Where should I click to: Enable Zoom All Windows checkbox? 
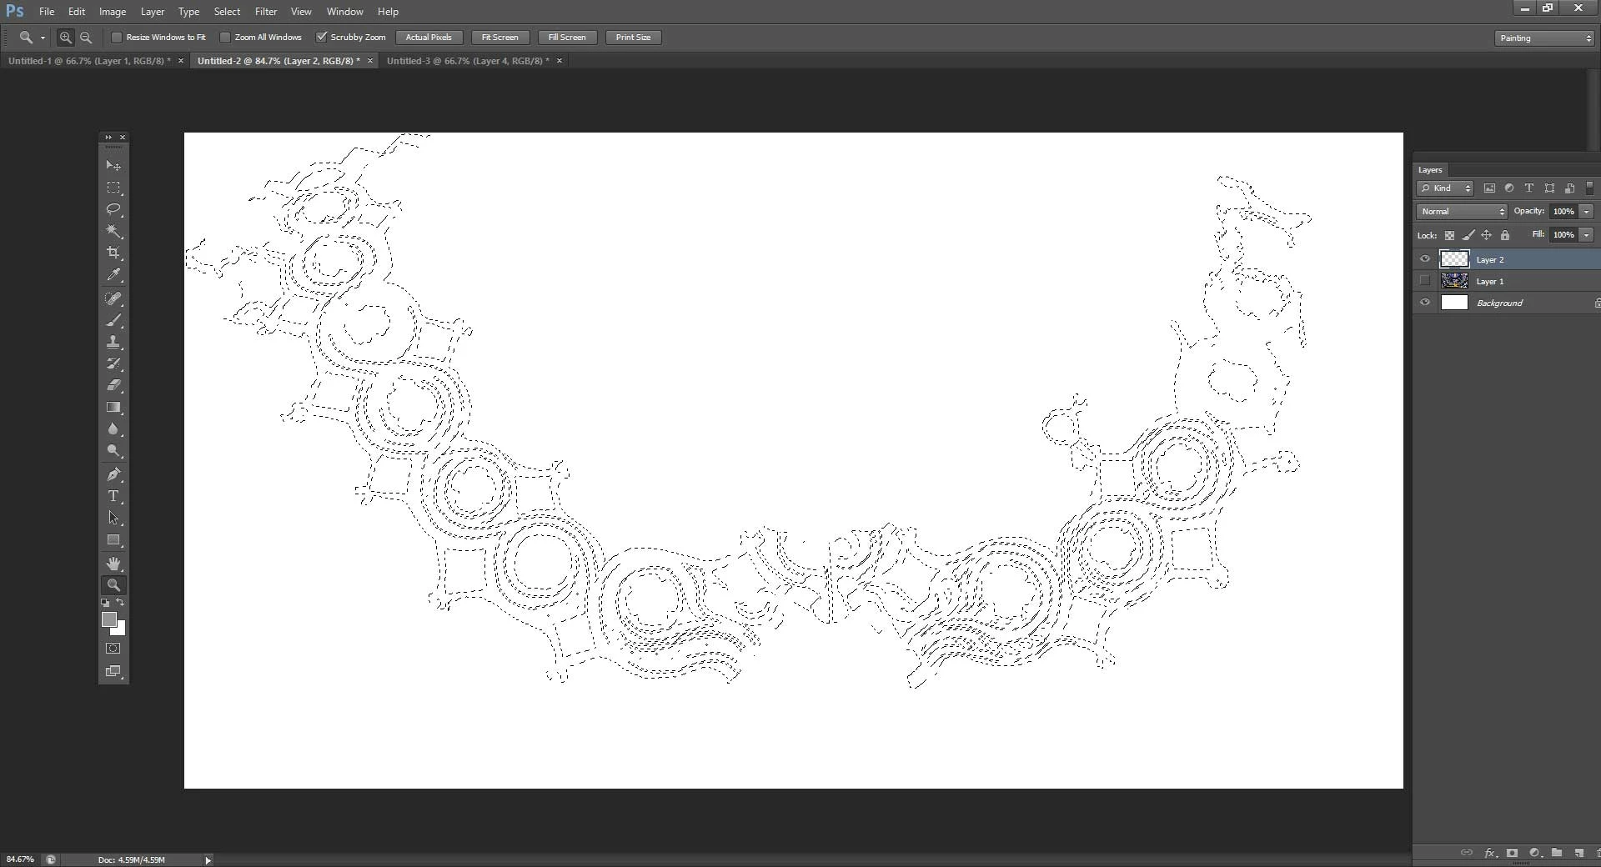click(x=225, y=38)
